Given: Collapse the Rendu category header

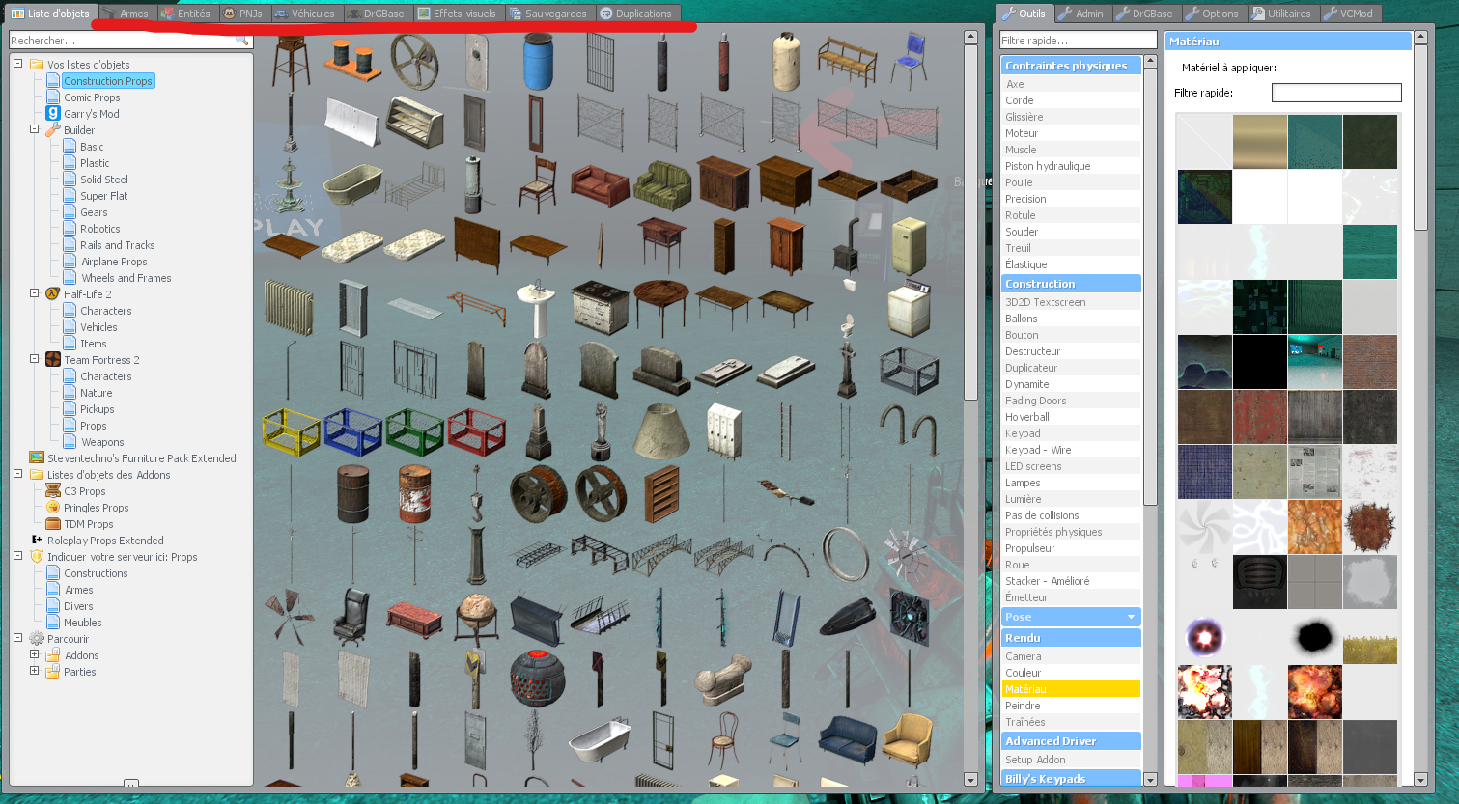Looking at the screenshot, I should point(1071,638).
